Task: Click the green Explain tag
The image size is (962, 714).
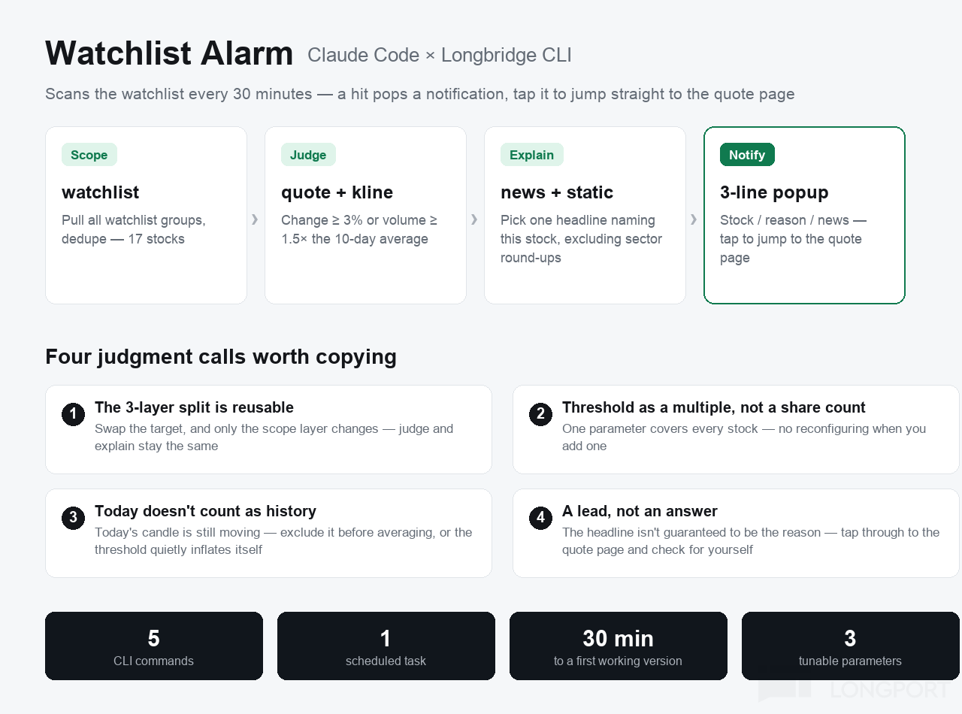Action: [531, 155]
